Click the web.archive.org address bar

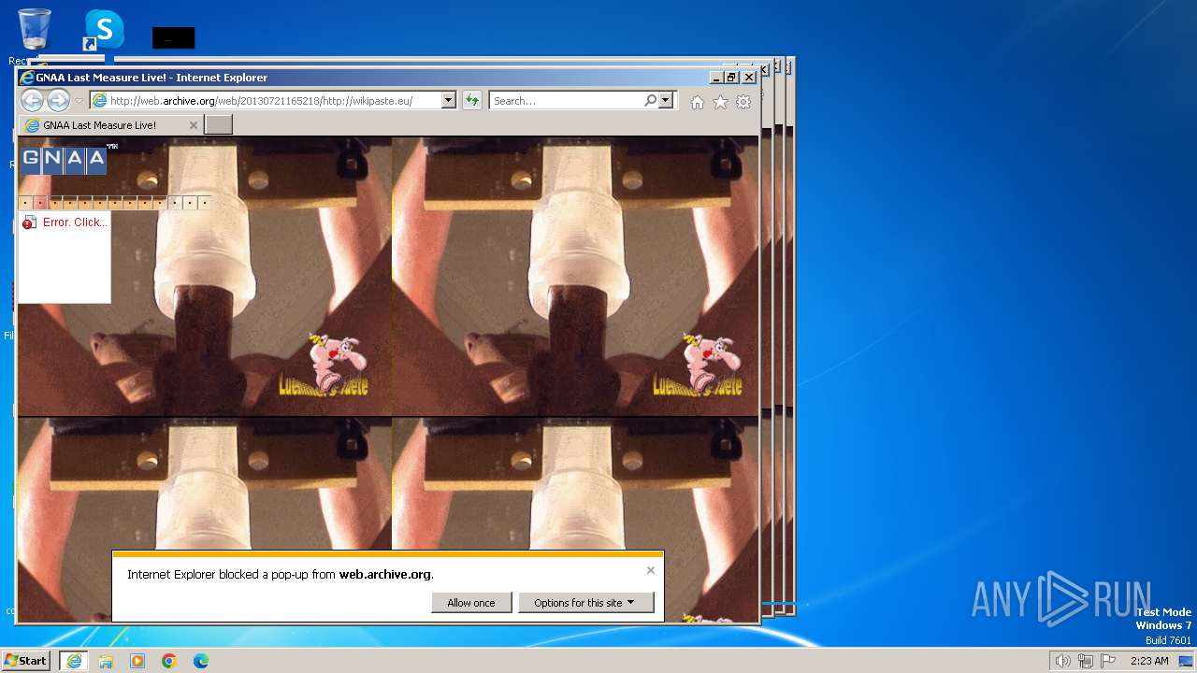click(266, 101)
